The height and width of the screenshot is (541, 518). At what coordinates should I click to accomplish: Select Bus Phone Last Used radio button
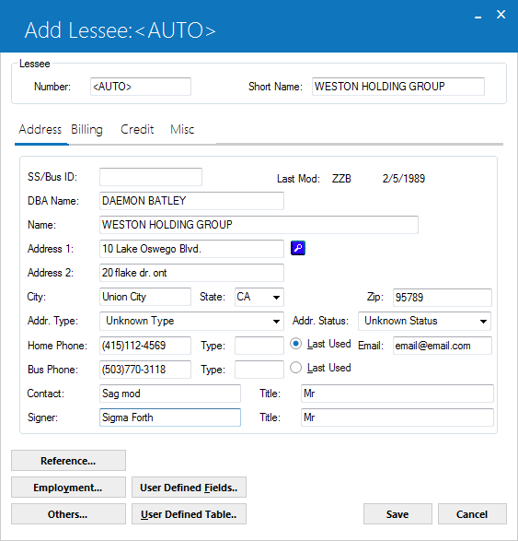tap(295, 368)
